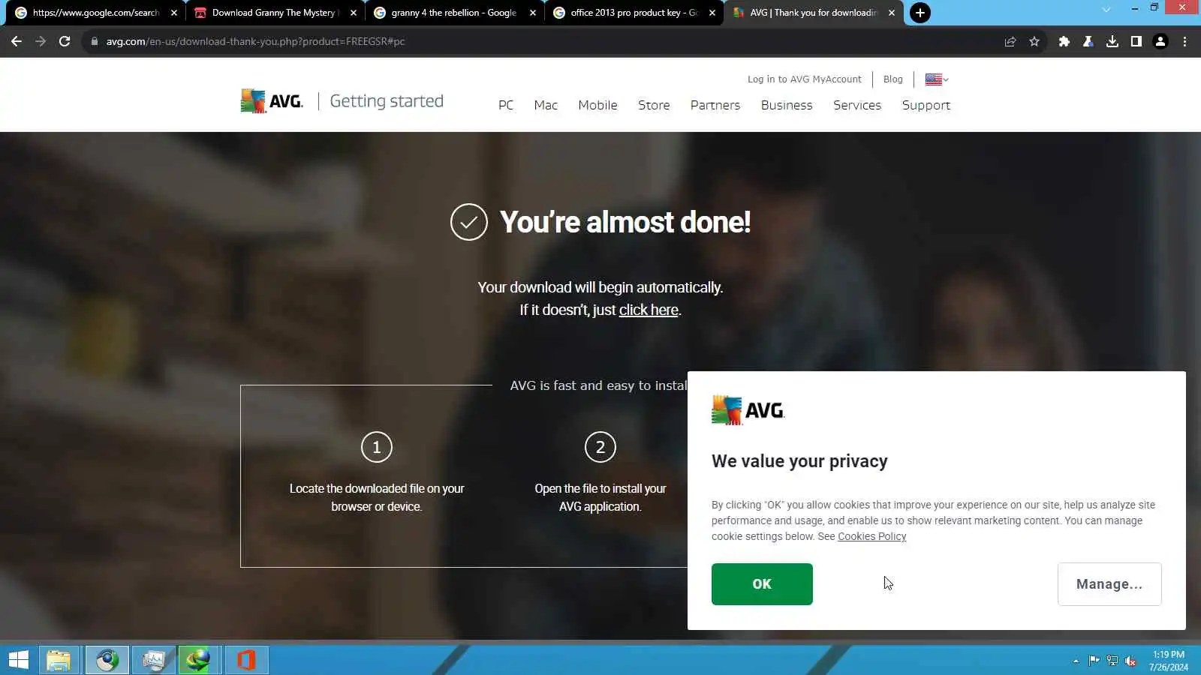Open the Windows Start menu
1201x675 pixels.
pyautogui.click(x=18, y=660)
